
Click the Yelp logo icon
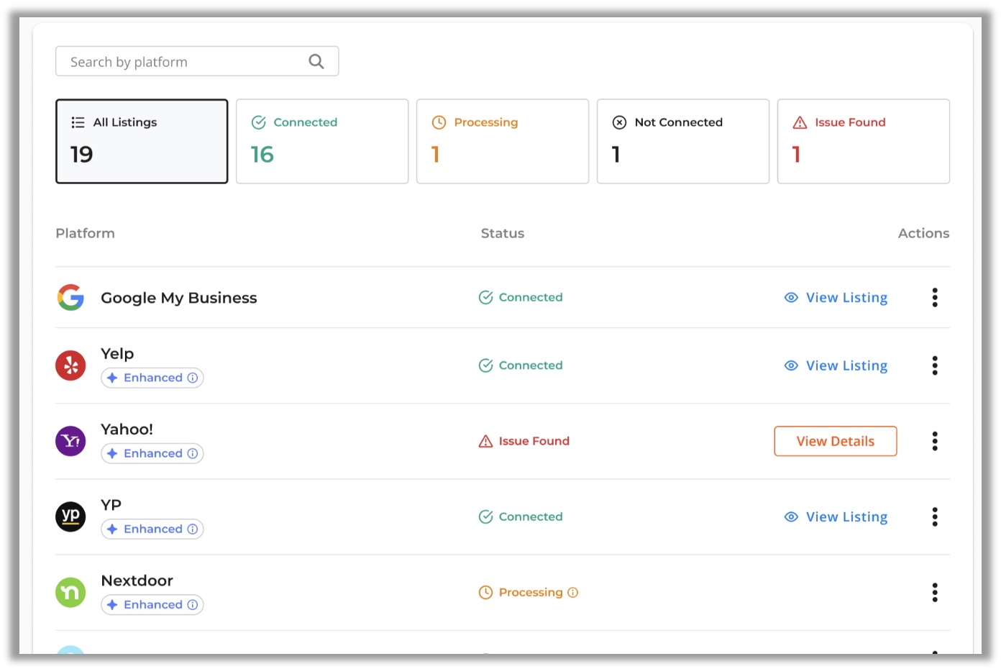[x=70, y=365]
